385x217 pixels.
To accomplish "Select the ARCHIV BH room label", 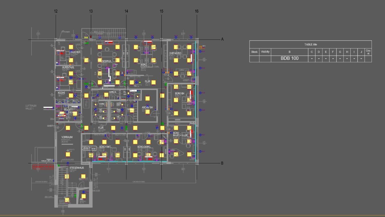I will pos(147,107).
